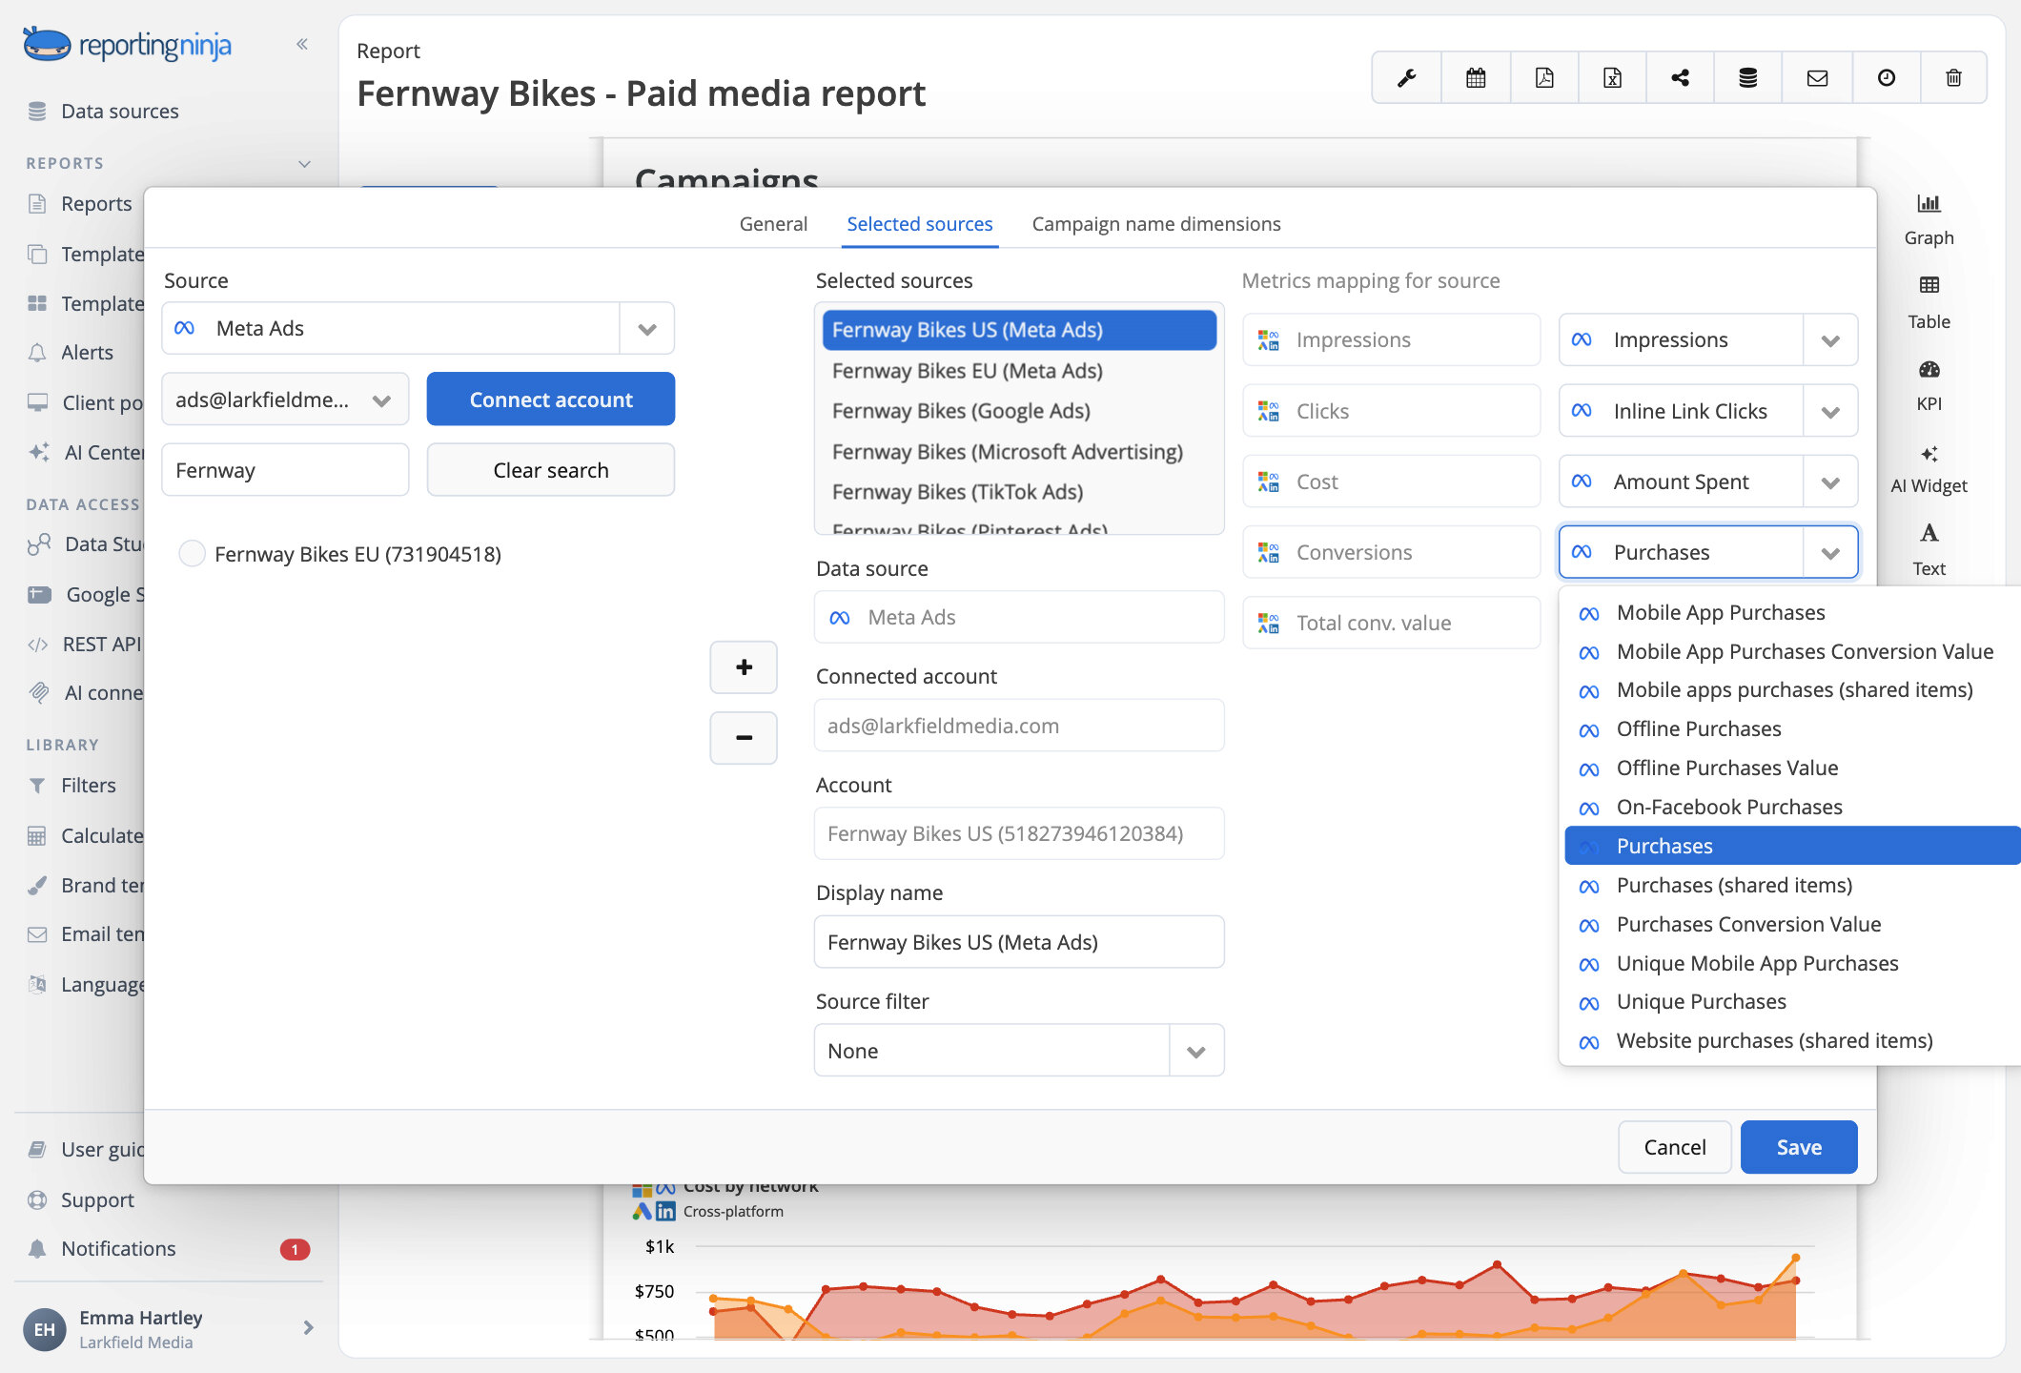This screenshot has height=1373, width=2021.
Task: Click the Cancel button
Action: pos(1675,1147)
